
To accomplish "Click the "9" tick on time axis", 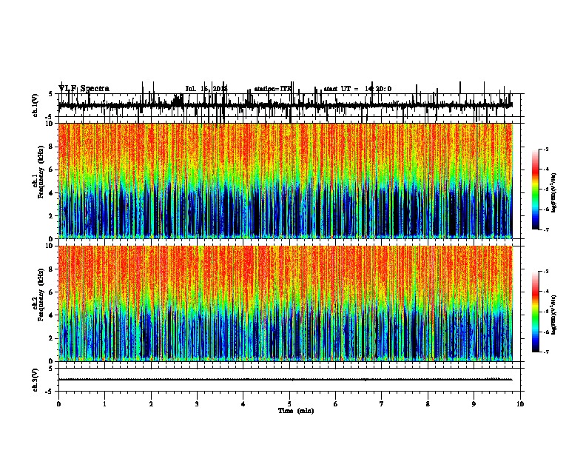I will (474, 404).
